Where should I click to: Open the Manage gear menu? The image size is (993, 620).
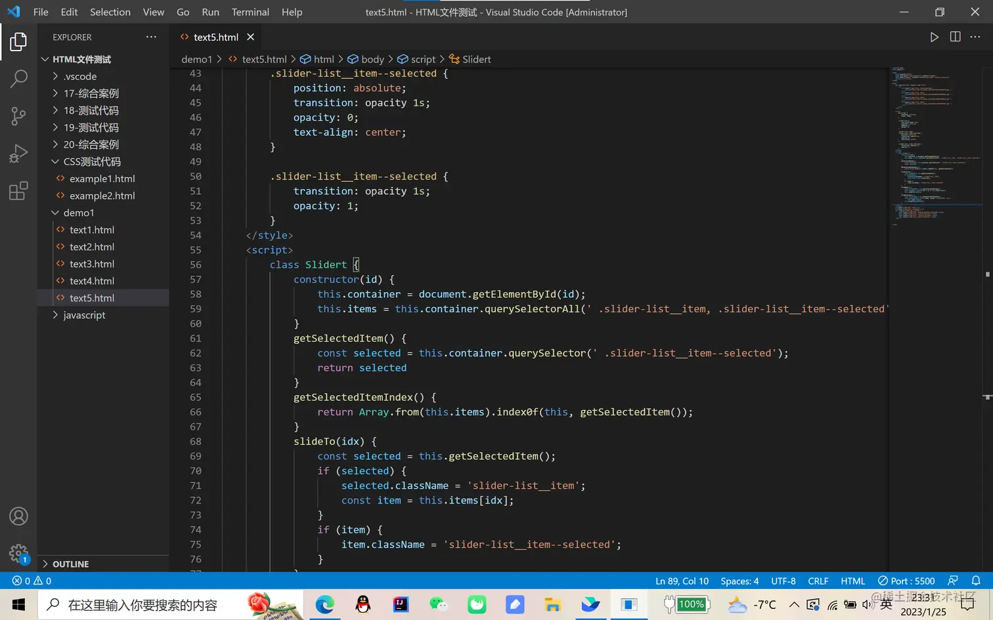[18, 553]
